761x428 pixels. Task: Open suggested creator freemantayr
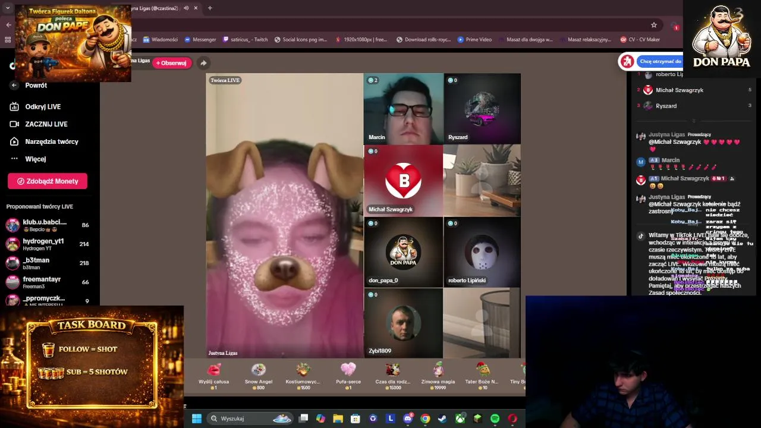coord(48,282)
